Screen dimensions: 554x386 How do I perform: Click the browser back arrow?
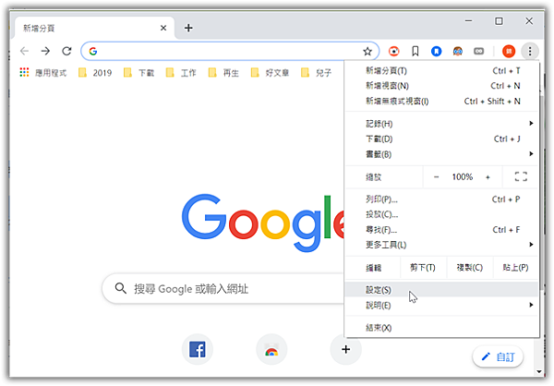click(x=24, y=52)
